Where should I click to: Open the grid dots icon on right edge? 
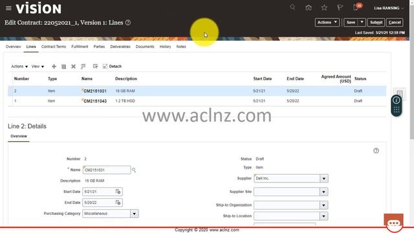[397, 109]
